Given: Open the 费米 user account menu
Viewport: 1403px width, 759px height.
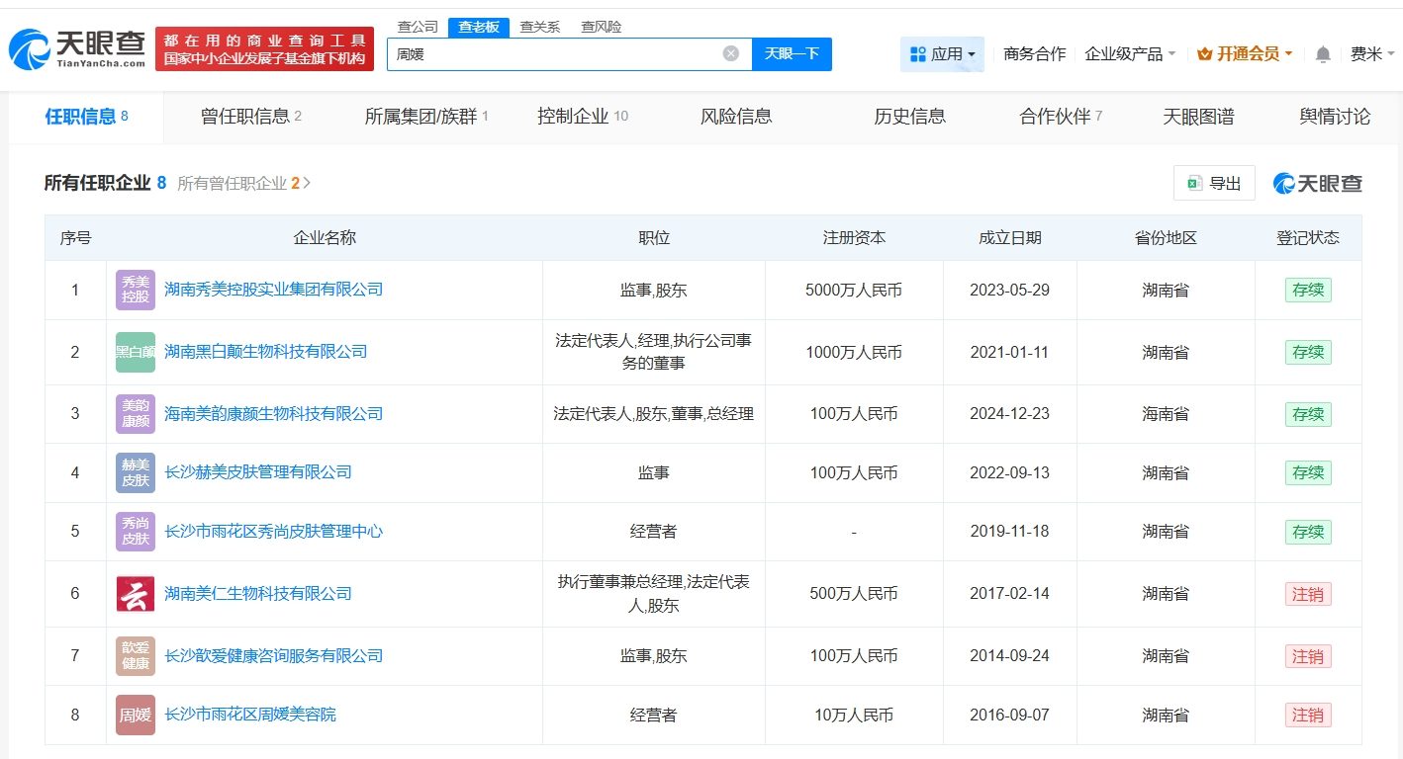Looking at the screenshot, I should [x=1370, y=54].
